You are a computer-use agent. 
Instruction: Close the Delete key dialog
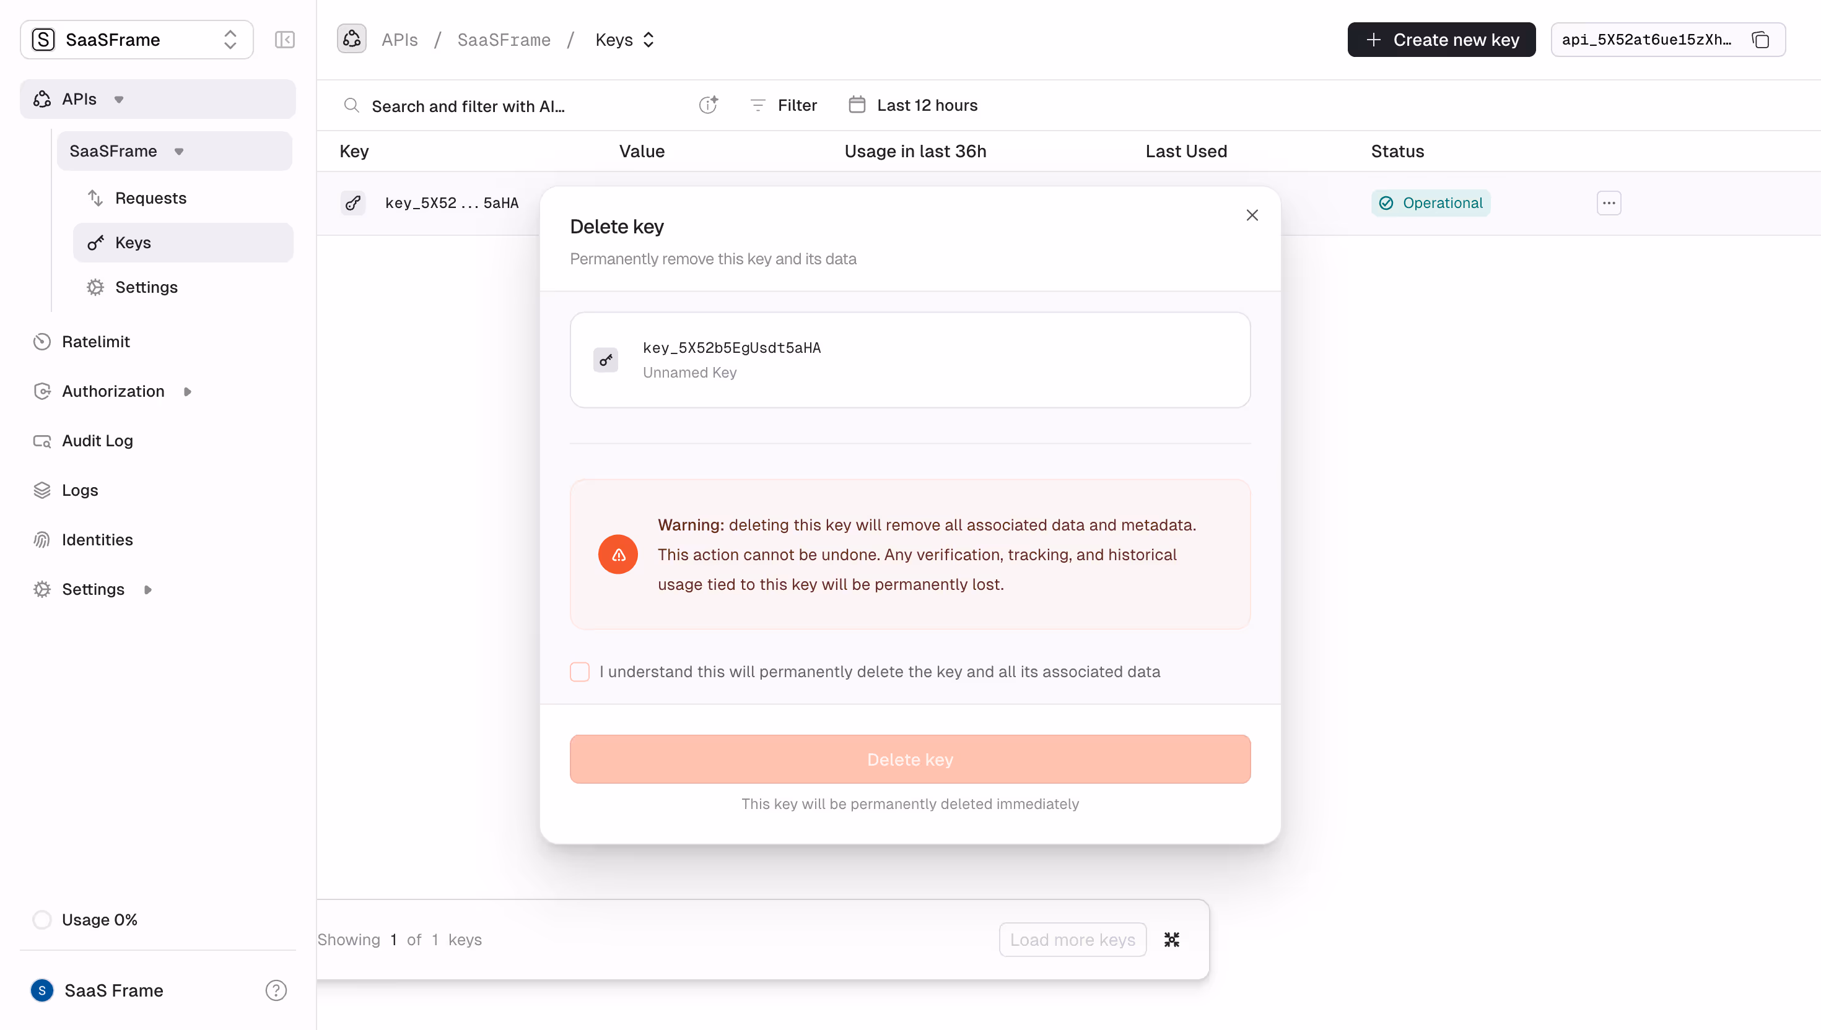click(x=1252, y=215)
